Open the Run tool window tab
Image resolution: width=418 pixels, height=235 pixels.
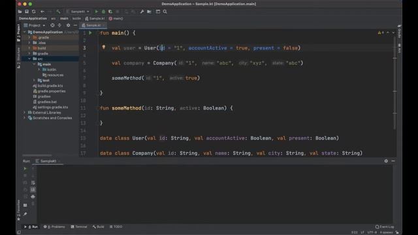tap(31, 227)
